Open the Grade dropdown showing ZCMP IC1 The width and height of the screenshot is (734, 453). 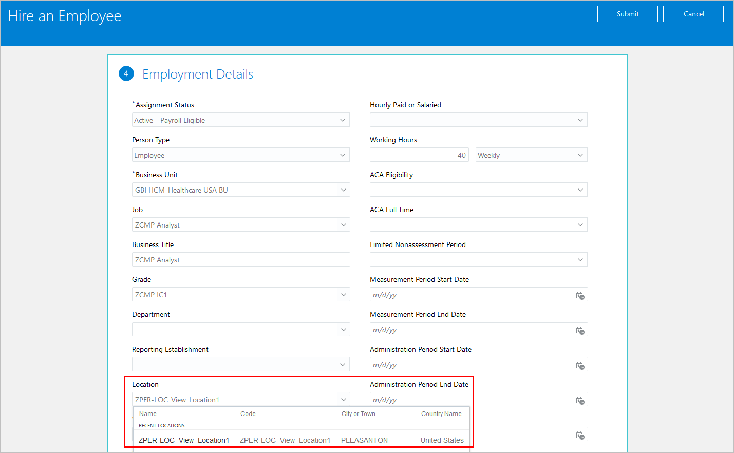point(343,295)
